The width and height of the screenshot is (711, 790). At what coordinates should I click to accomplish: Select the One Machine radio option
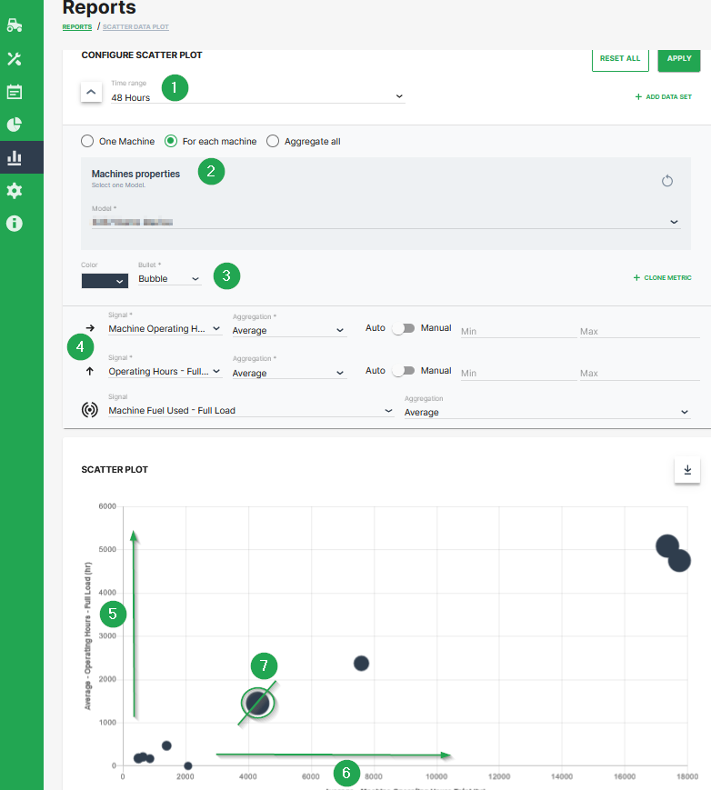pyautogui.click(x=87, y=142)
